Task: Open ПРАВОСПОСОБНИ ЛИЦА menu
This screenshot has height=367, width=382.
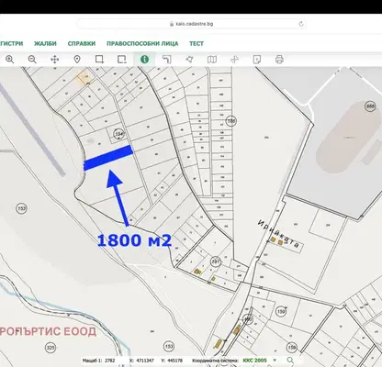Action: click(142, 43)
